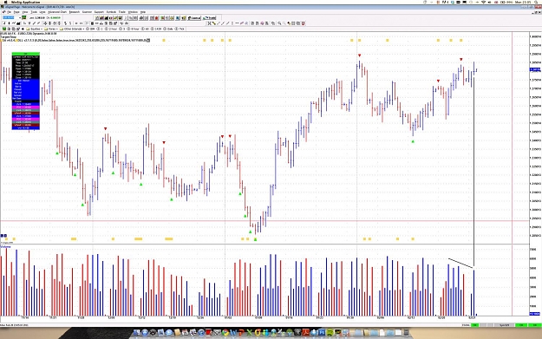The width and height of the screenshot is (542, 339).
Task: Open the File menu
Action: tap(9, 12)
